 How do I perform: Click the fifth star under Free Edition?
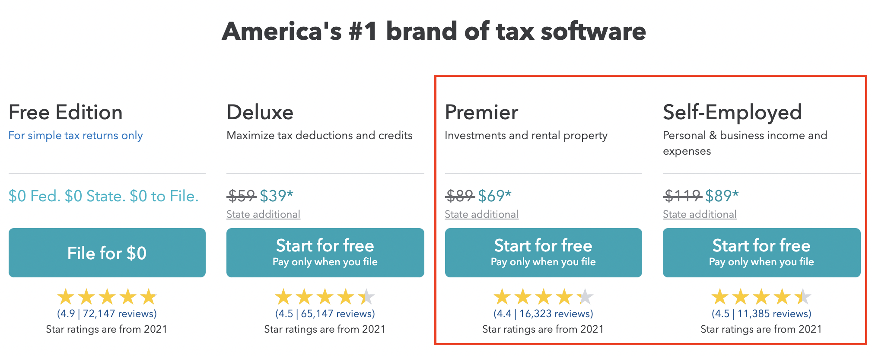(149, 296)
